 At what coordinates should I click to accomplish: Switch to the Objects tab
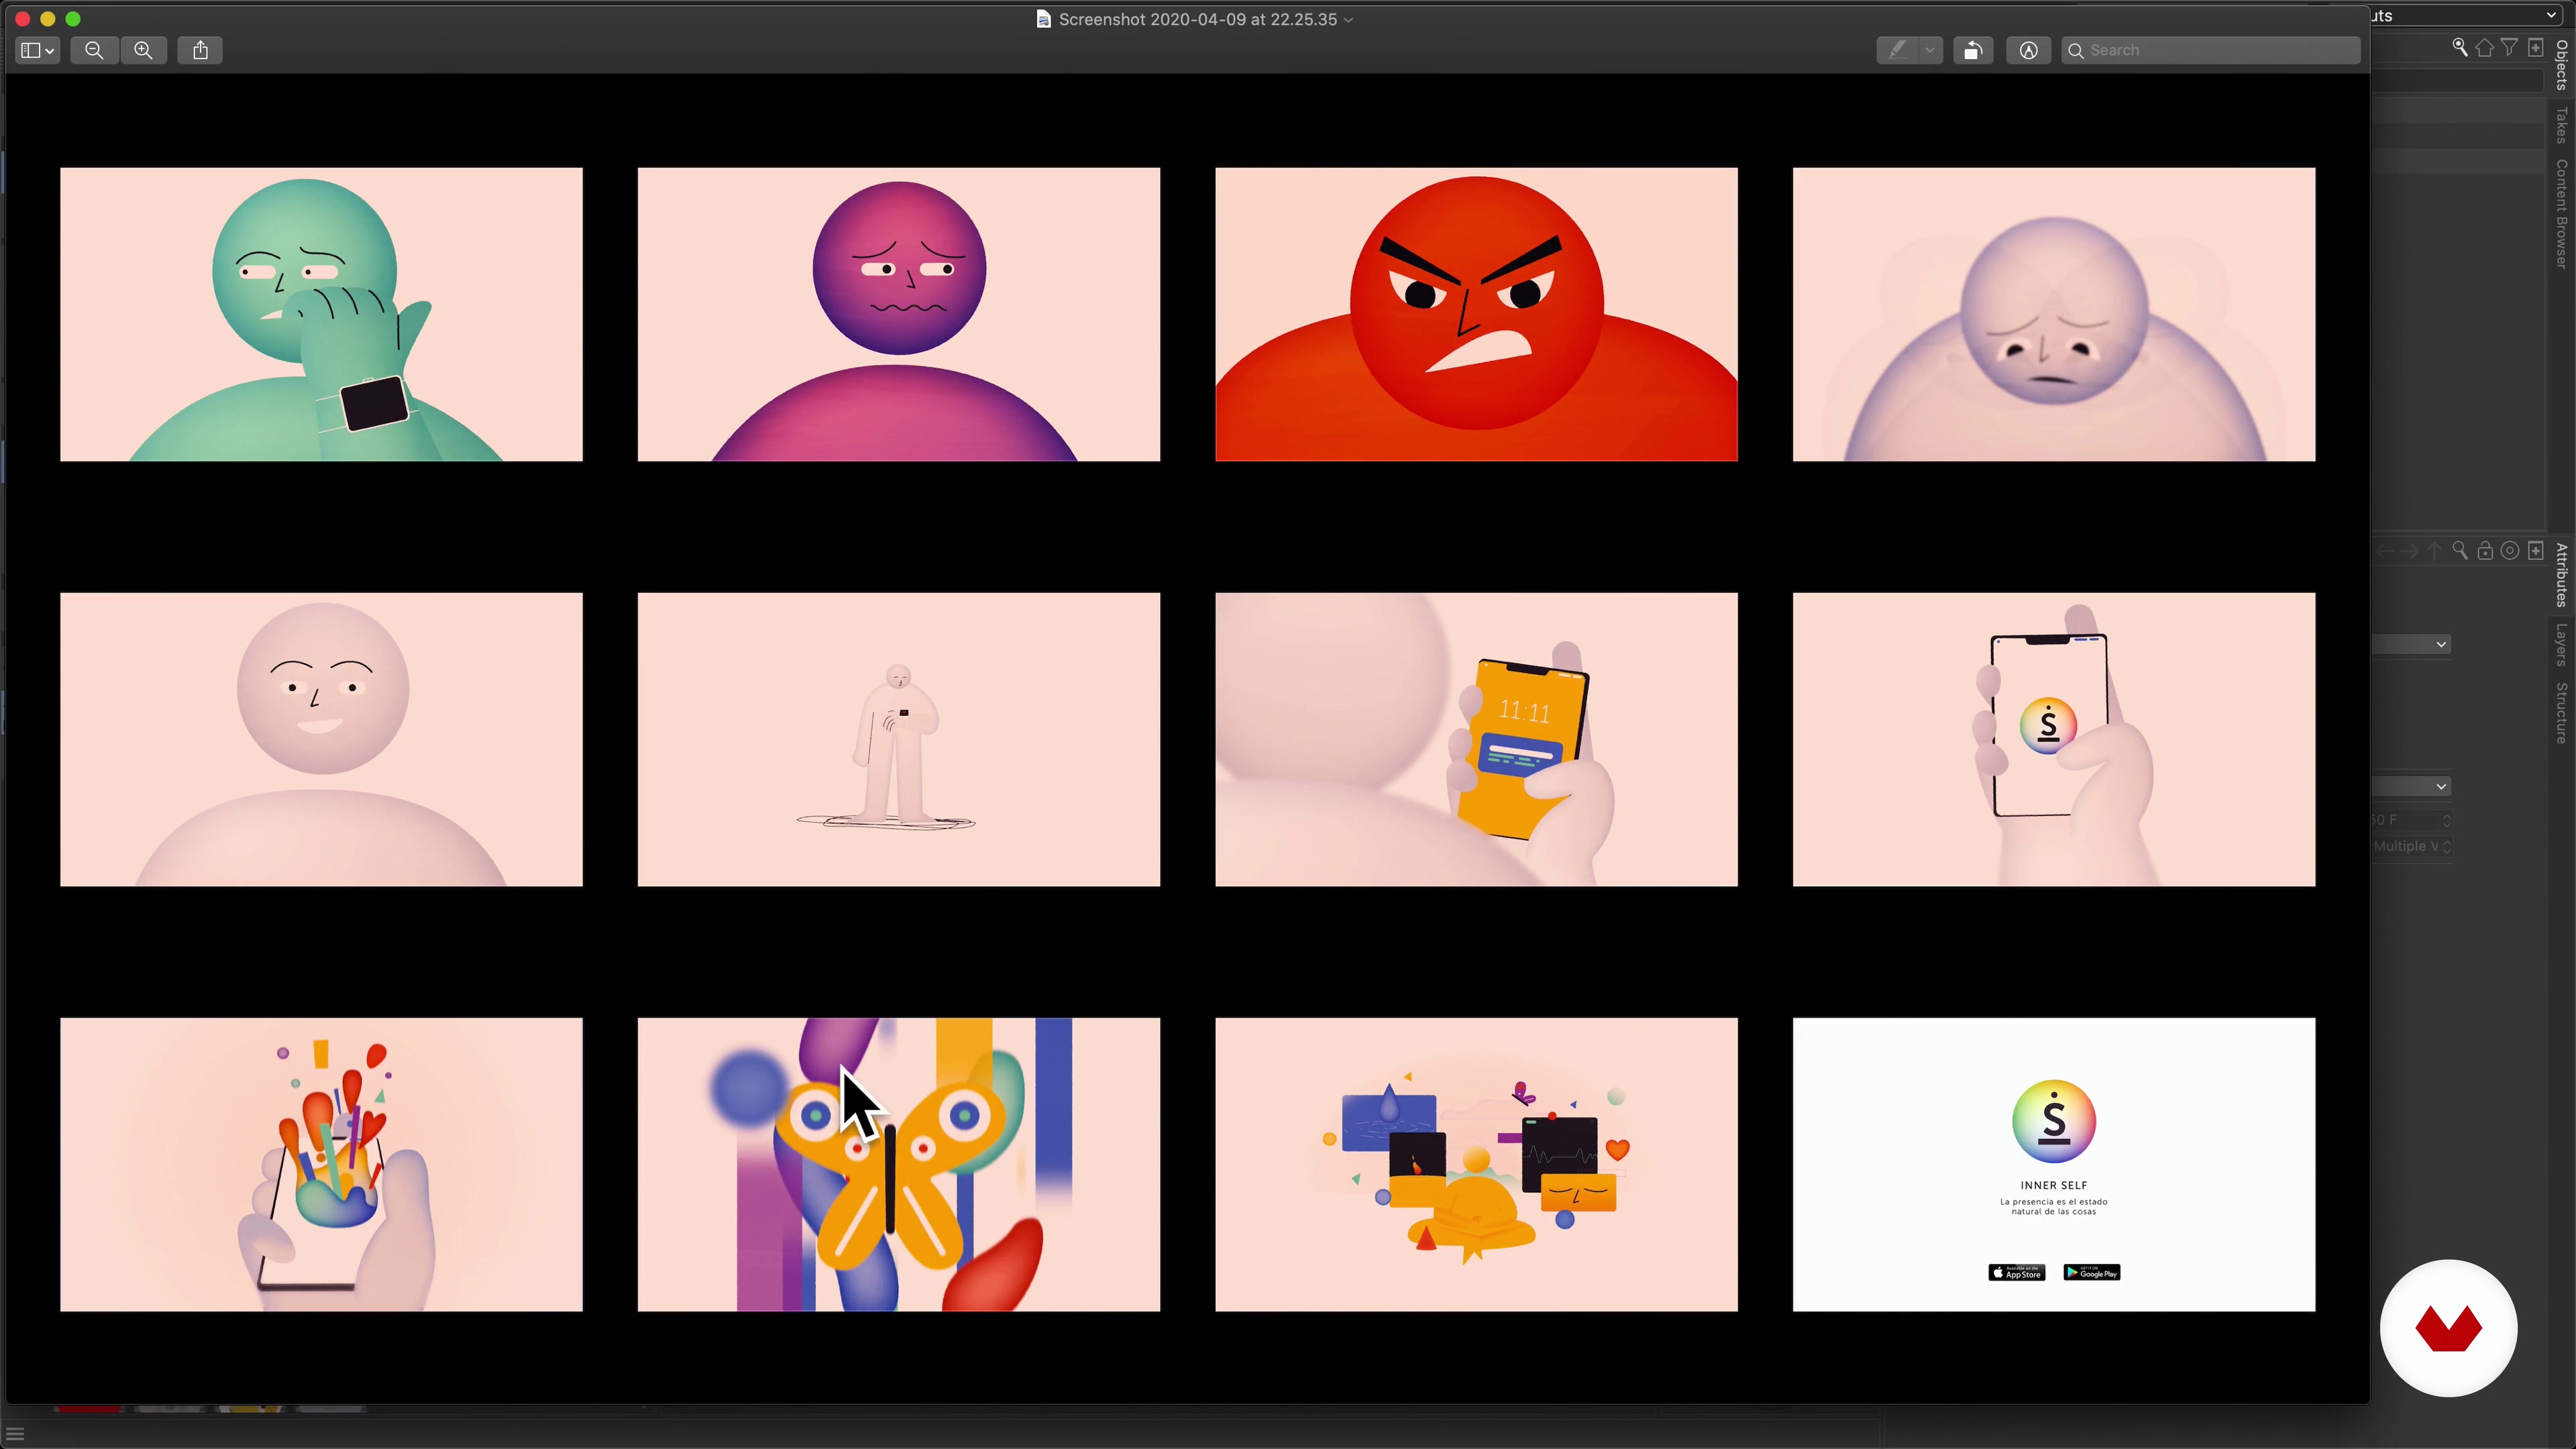point(2562,65)
